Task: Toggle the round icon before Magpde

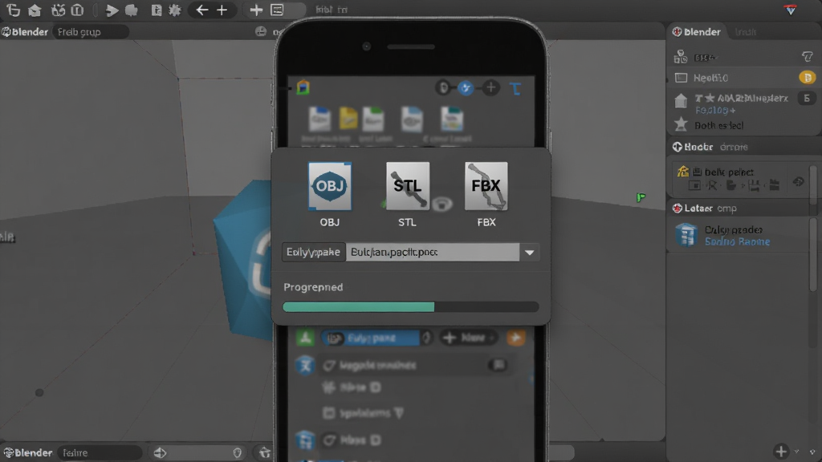Action: 329,365
